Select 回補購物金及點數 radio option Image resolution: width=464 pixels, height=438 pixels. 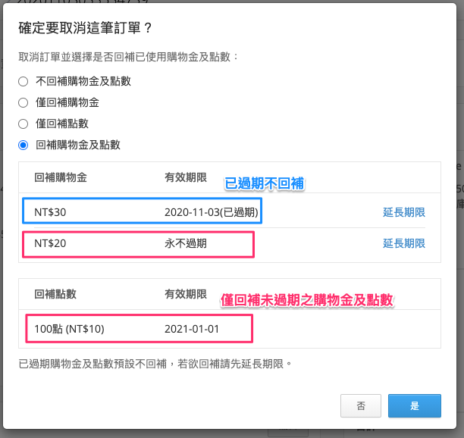click(x=23, y=145)
